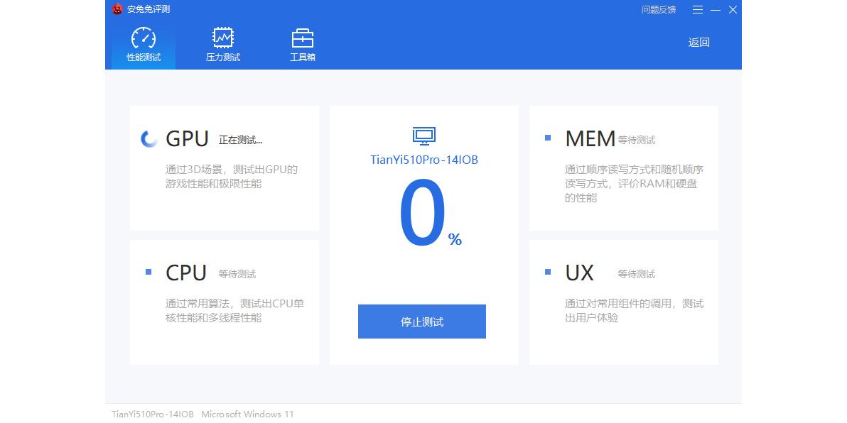Click the GPU loading spinner icon
The height and width of the screenshot is (423, 847).
(x=149, y=139)
